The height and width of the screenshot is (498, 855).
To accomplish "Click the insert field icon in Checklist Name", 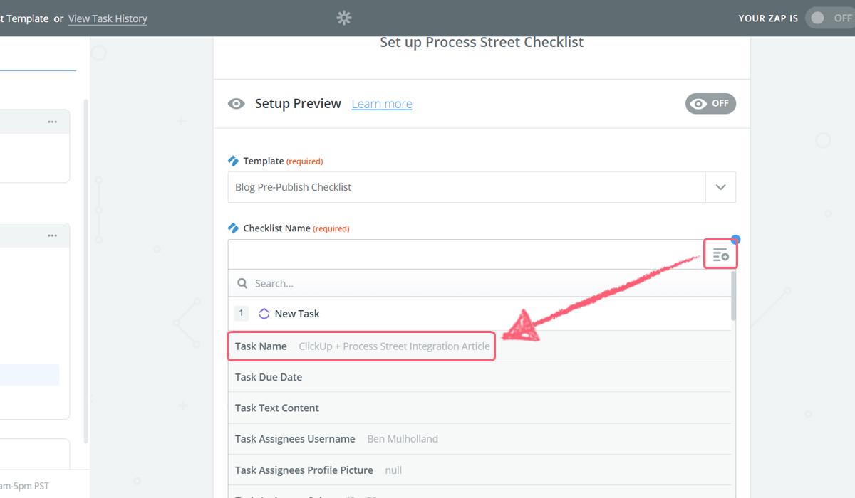I will pos(720,255).
